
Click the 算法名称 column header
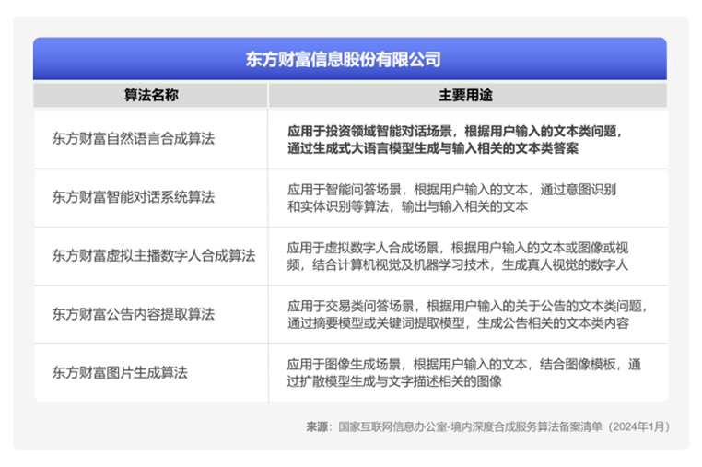pyautogui.click(x=151, y=95)
